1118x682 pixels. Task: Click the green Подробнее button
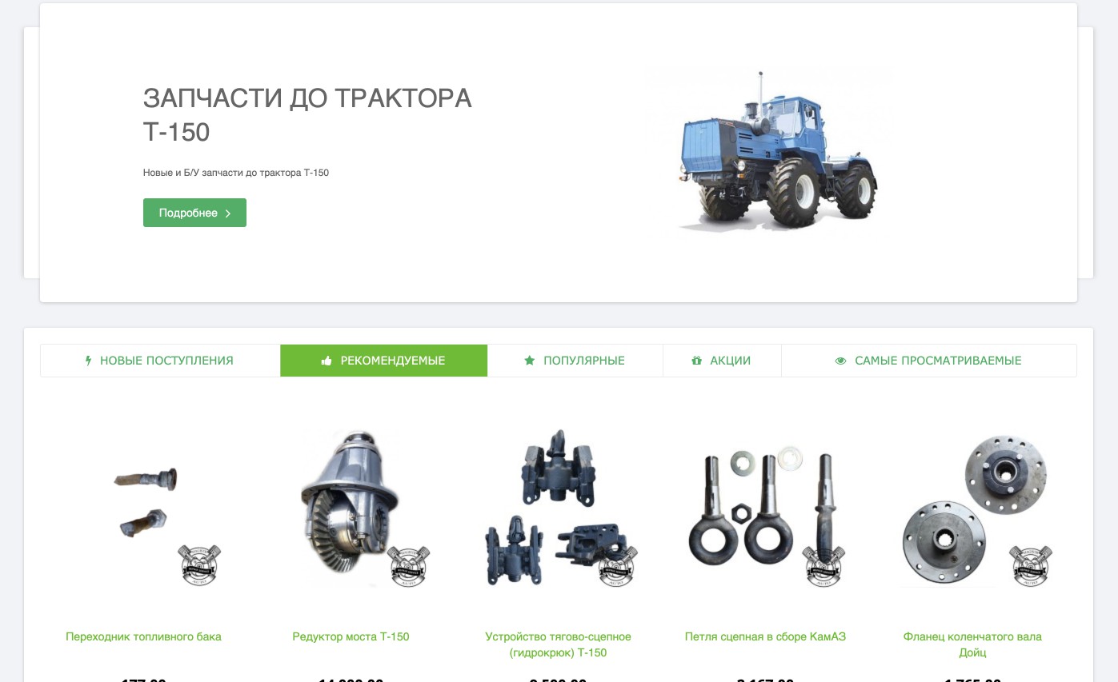(194, 213)
